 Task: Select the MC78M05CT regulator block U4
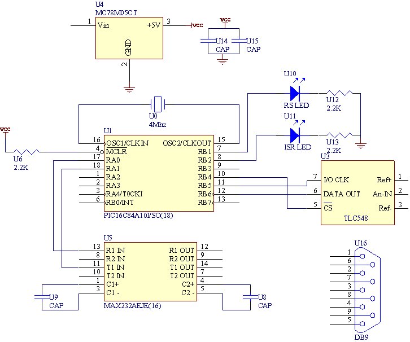pos(129,38)
